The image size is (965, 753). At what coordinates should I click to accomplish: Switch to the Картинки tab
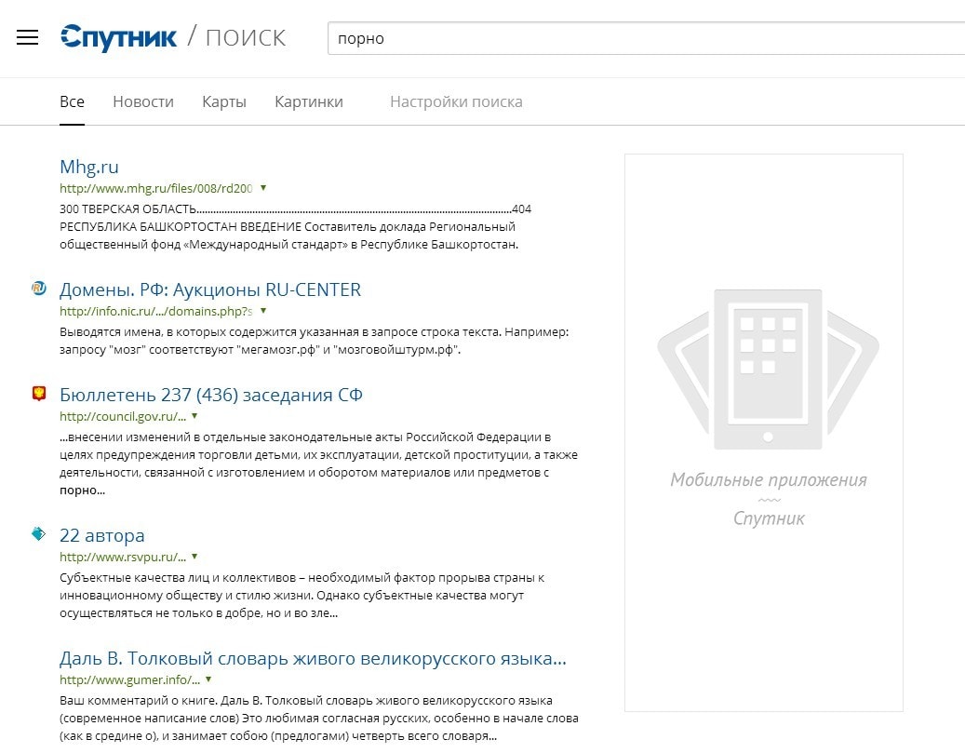[x=309, y=102]
